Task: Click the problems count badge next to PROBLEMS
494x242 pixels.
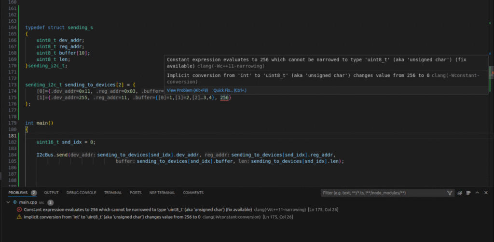Action: (x=34, y=193)
